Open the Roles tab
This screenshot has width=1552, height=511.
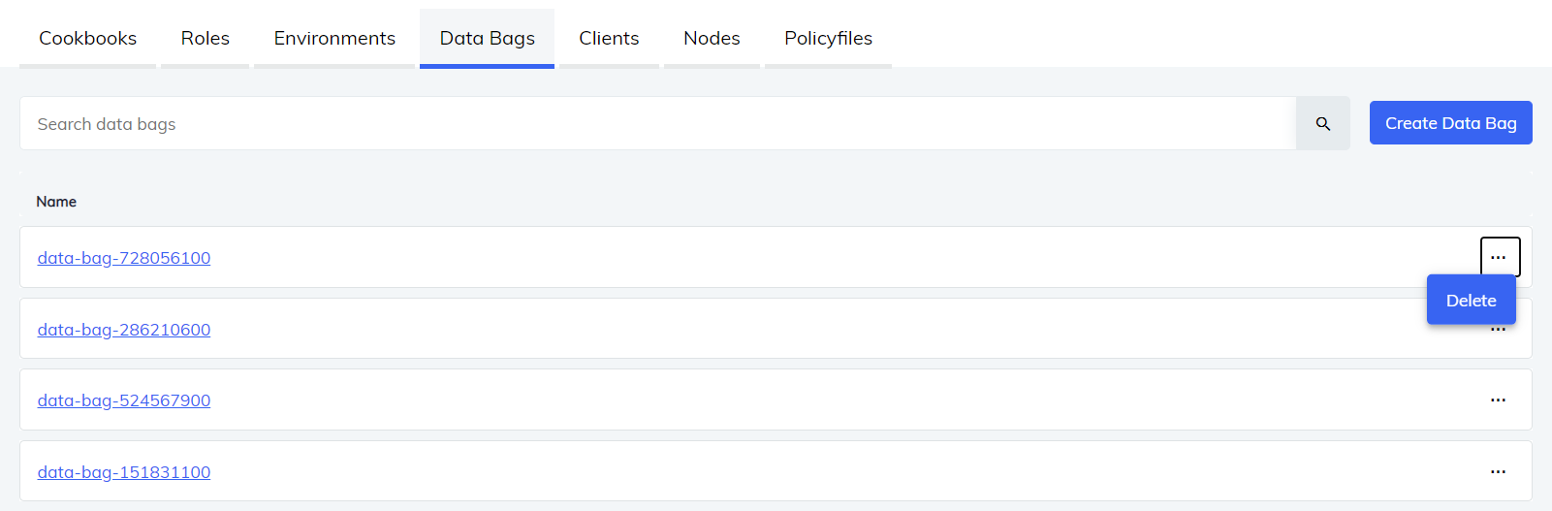pyautogui.click(x=205, y=38)
